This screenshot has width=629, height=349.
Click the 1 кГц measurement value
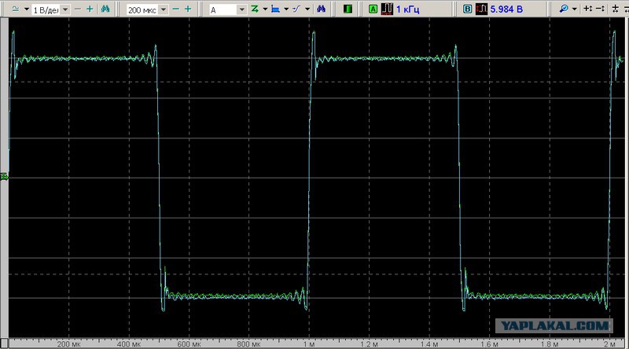pyautogui.click(x=407, y=9)
